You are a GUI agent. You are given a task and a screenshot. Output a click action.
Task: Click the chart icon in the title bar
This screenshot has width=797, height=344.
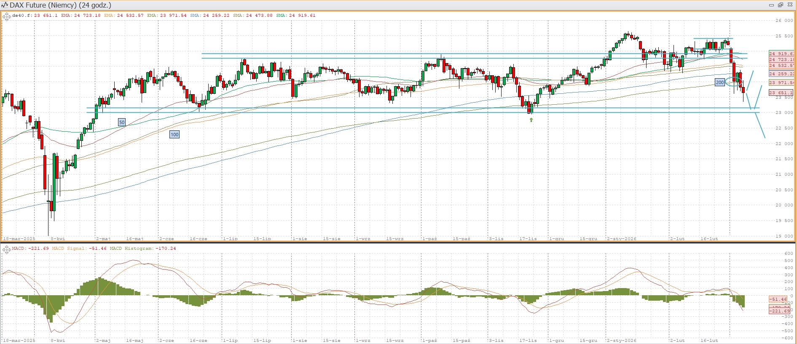(x=5, y=5)
